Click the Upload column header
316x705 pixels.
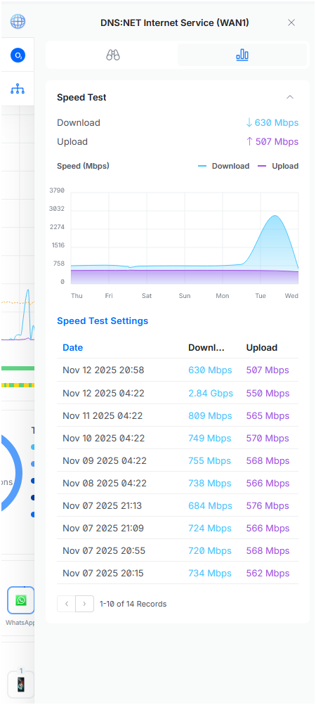tap(262, 347)
